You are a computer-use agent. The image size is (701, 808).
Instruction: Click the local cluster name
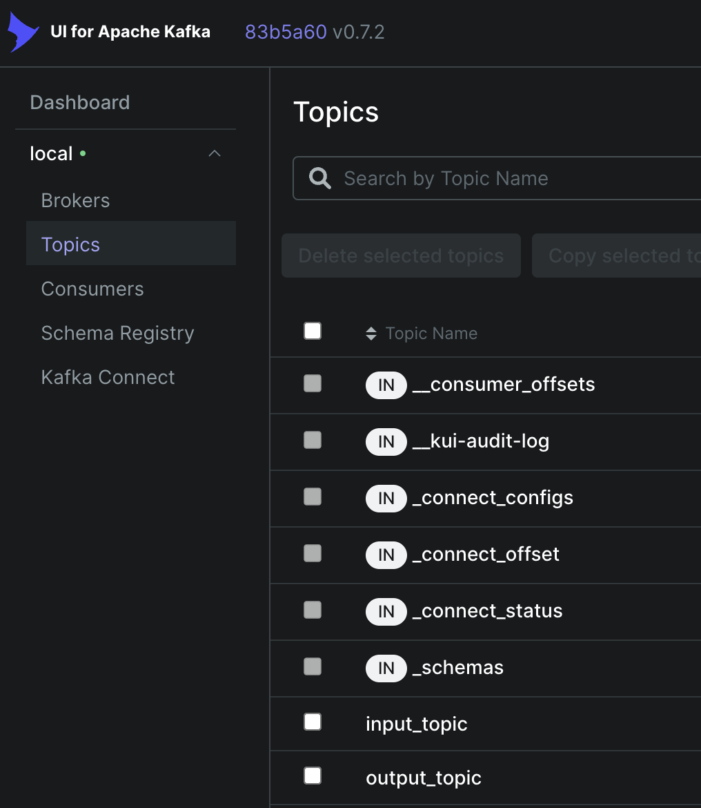point(51,153)
